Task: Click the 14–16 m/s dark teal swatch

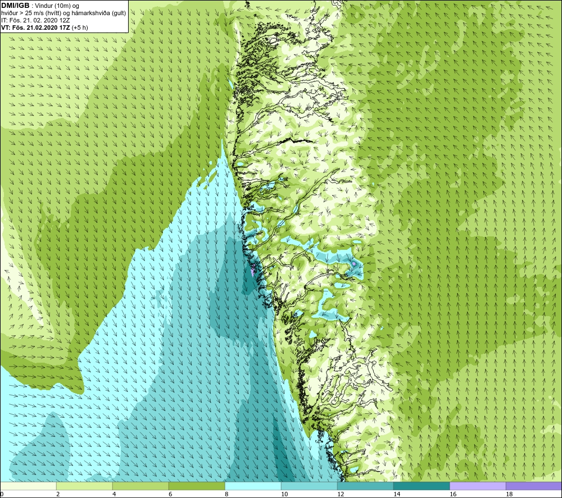Action: coord(422,486)
